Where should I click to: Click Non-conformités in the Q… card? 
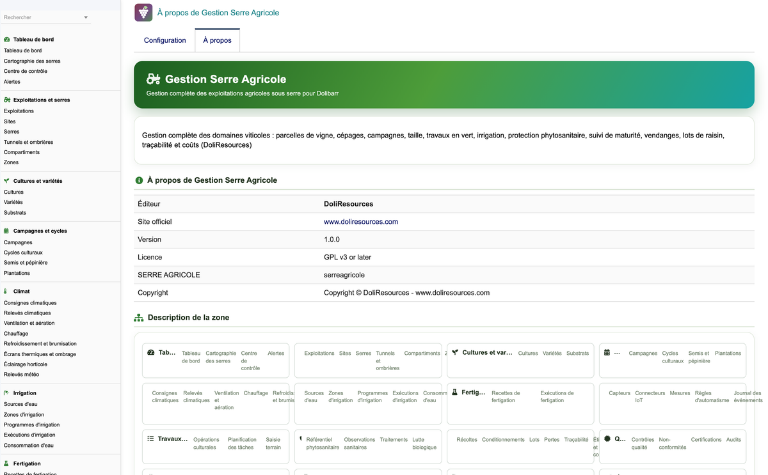tap(672, 444)
